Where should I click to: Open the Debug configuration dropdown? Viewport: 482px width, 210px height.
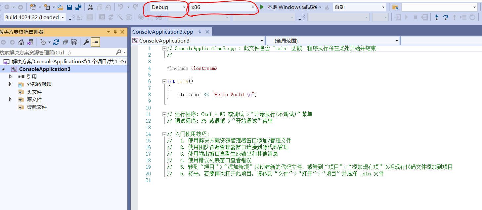pyautogui.click(x=167, y=7)
